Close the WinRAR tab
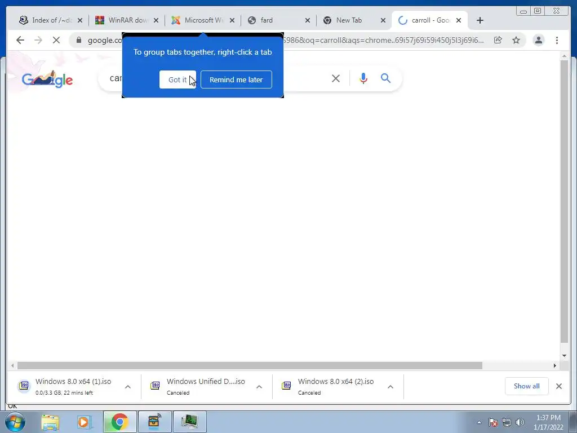577x433 pixels. 156,20
